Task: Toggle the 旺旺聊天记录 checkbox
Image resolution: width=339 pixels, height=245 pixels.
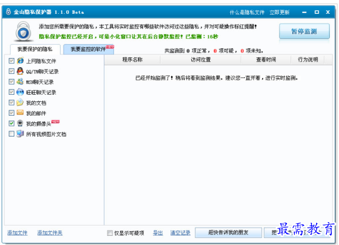Action: coord(12,92)
